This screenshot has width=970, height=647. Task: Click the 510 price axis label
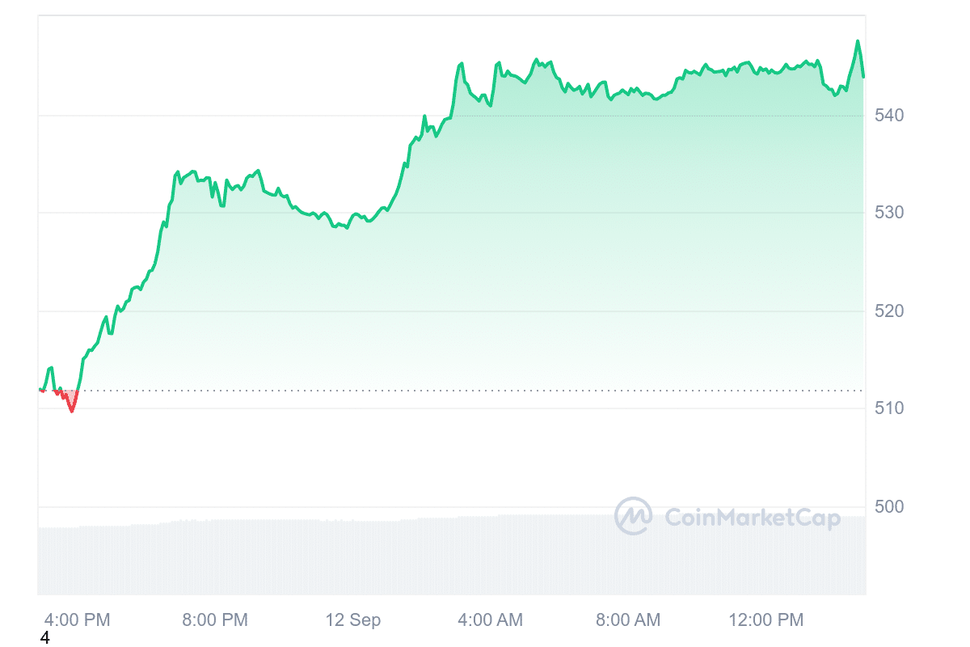coord(889,408)
